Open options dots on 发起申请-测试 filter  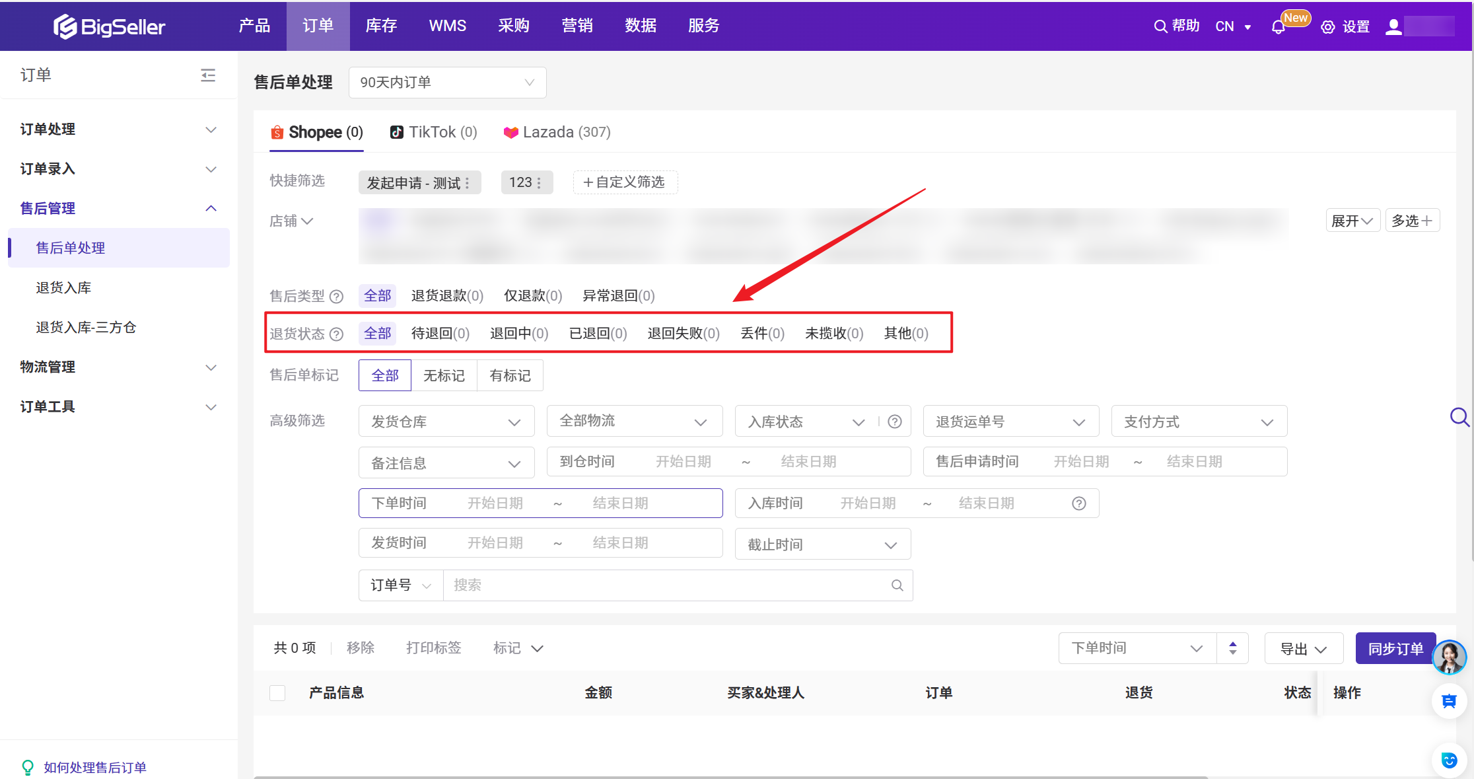click(x=468, y=183)
